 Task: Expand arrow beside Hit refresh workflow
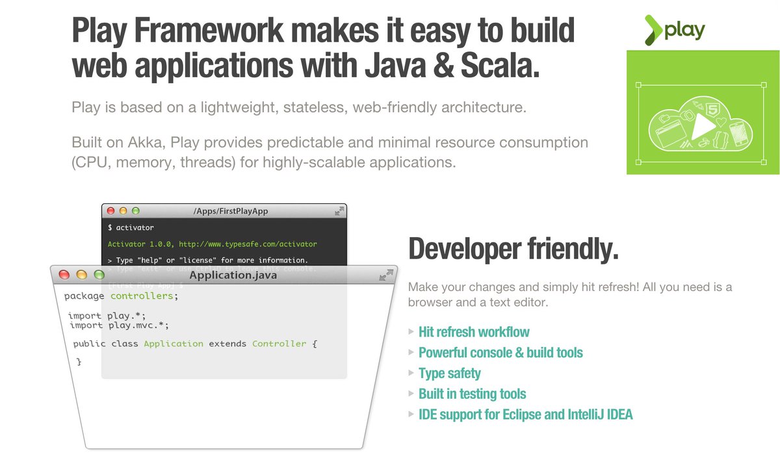tap(411, 331)
